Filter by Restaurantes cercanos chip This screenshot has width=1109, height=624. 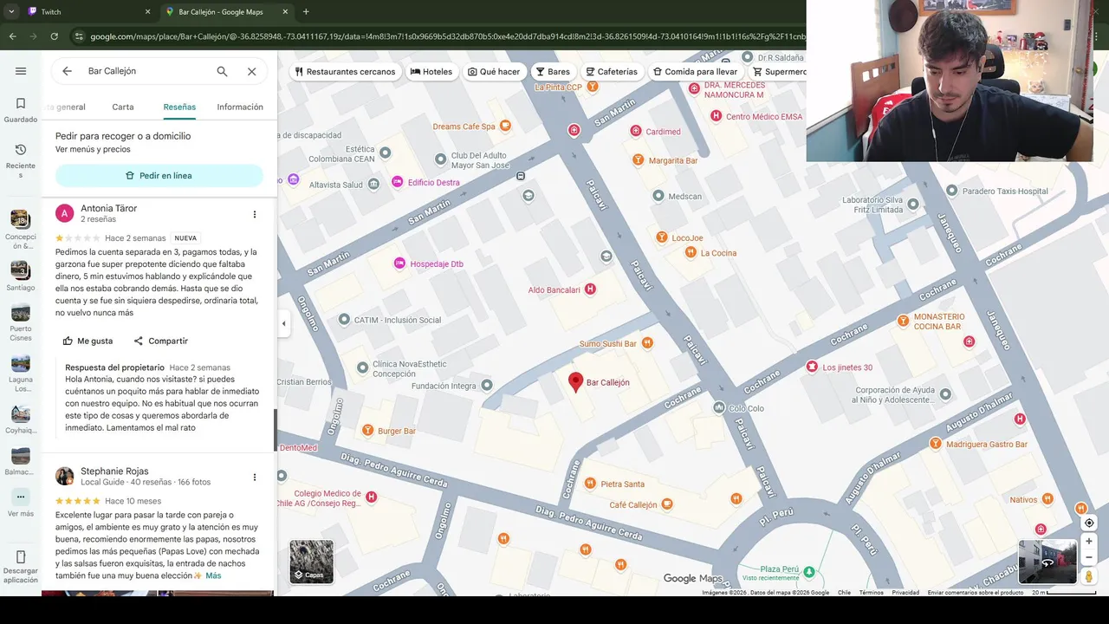[345, 71]
